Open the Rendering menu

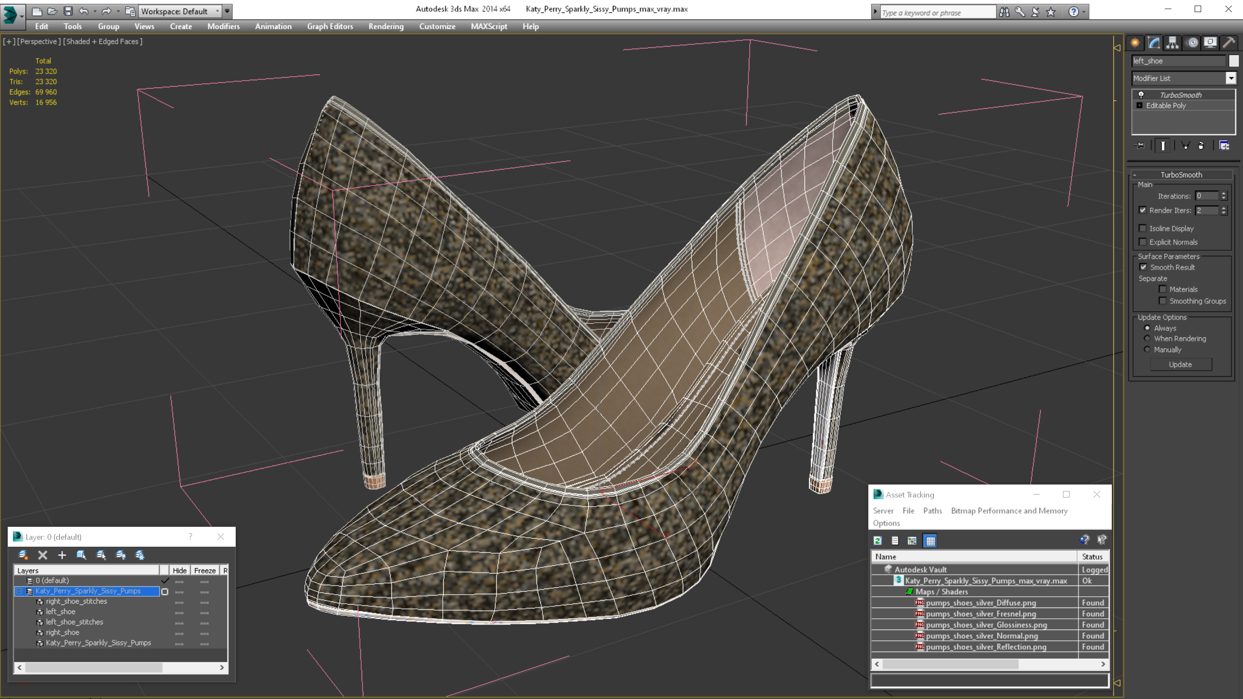385,26
